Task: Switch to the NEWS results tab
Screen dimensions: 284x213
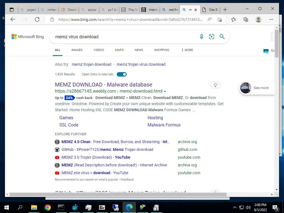Action: [x=139, y=50]
